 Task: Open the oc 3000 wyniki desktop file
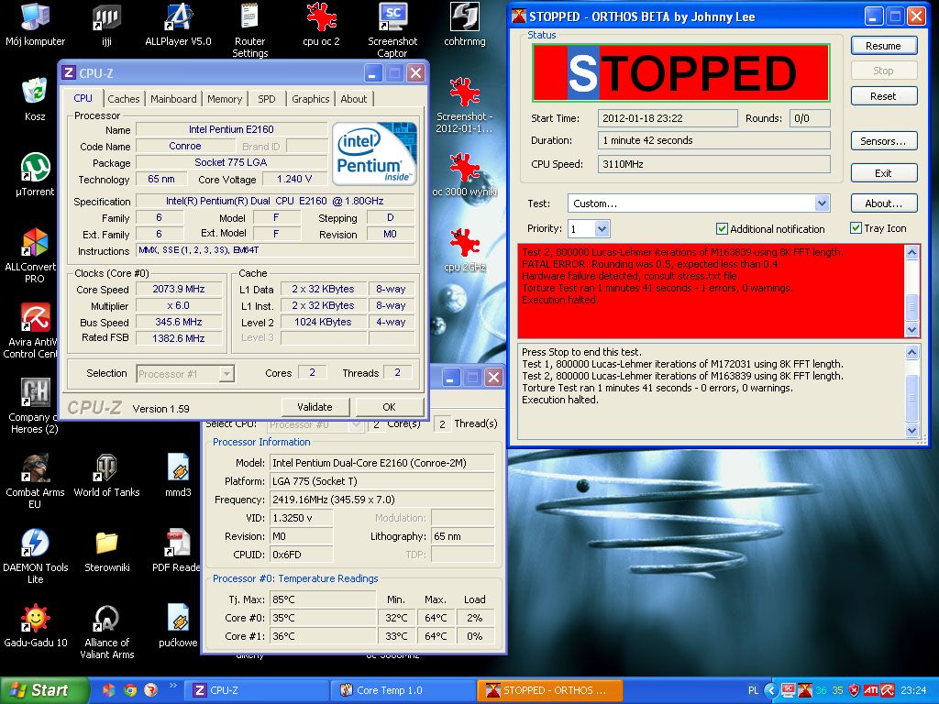[465, 175]
